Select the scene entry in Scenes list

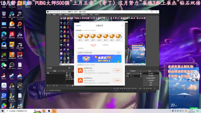pos(56,73)
